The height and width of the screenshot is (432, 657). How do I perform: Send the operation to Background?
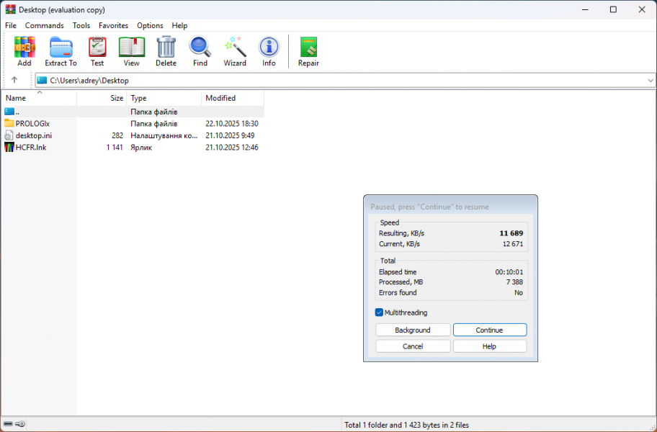tap(413, 330)
